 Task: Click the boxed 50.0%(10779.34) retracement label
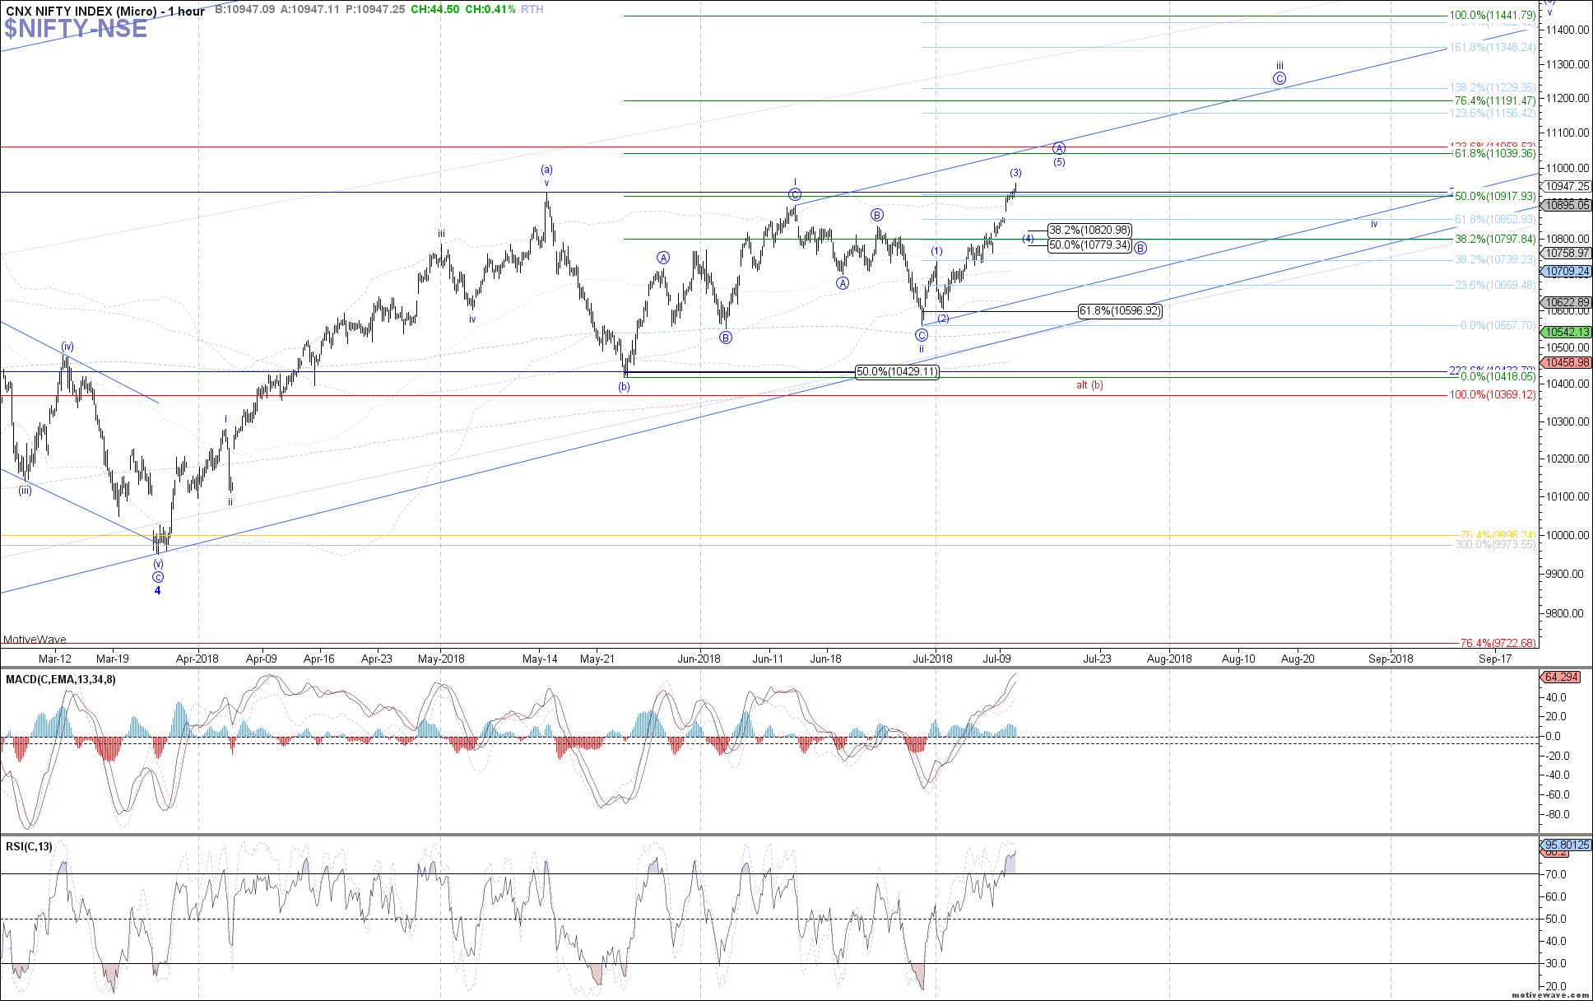point(1089,245)
